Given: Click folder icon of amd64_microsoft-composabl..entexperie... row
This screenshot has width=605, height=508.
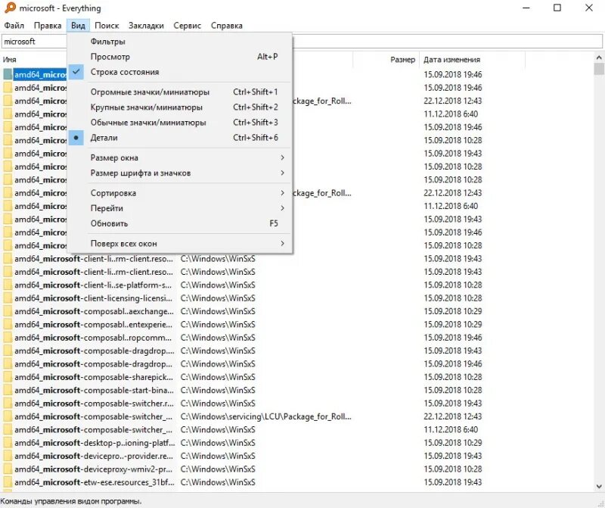Looking at the screenshot, I should pyautogui.click(x=8, y=325).
